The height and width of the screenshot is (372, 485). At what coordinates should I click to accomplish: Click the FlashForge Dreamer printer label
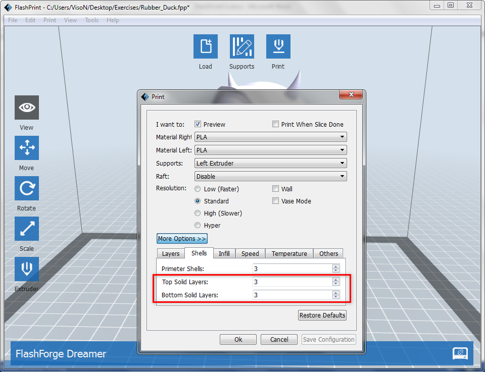click(x=61, y=353)
